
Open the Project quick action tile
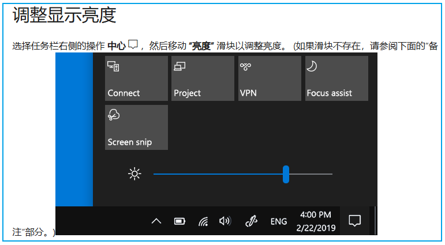tap(203, 78)
